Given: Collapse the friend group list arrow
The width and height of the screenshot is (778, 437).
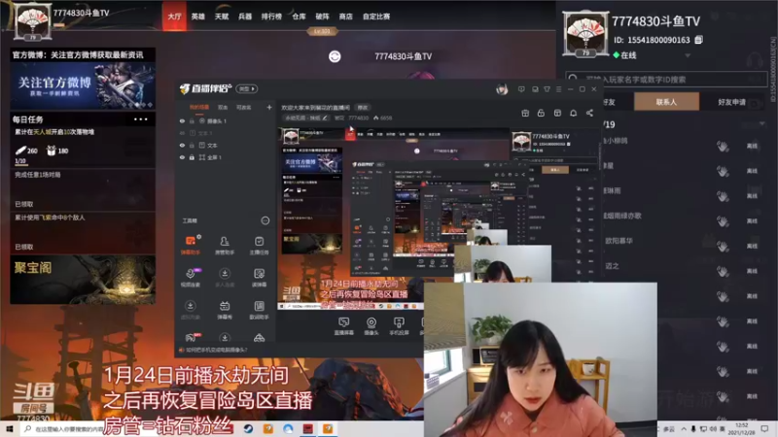Looking at the screenshot, I should point(761,124).
